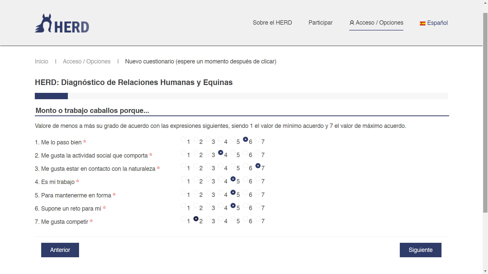Open the Español language selector
The image size is (488, 274).
point(437,23)
